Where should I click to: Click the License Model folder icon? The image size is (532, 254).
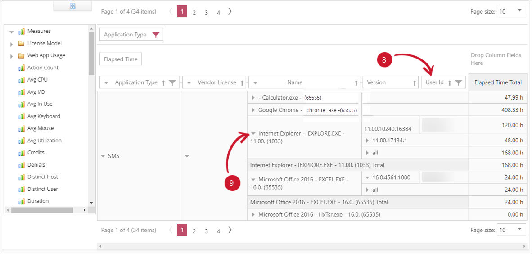pyautogui.click(x=21, y=44)
